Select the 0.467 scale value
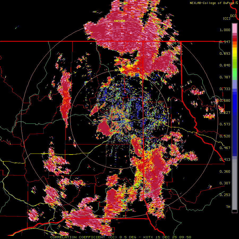Screen dimensions: 239x239 tap(225, 148)
